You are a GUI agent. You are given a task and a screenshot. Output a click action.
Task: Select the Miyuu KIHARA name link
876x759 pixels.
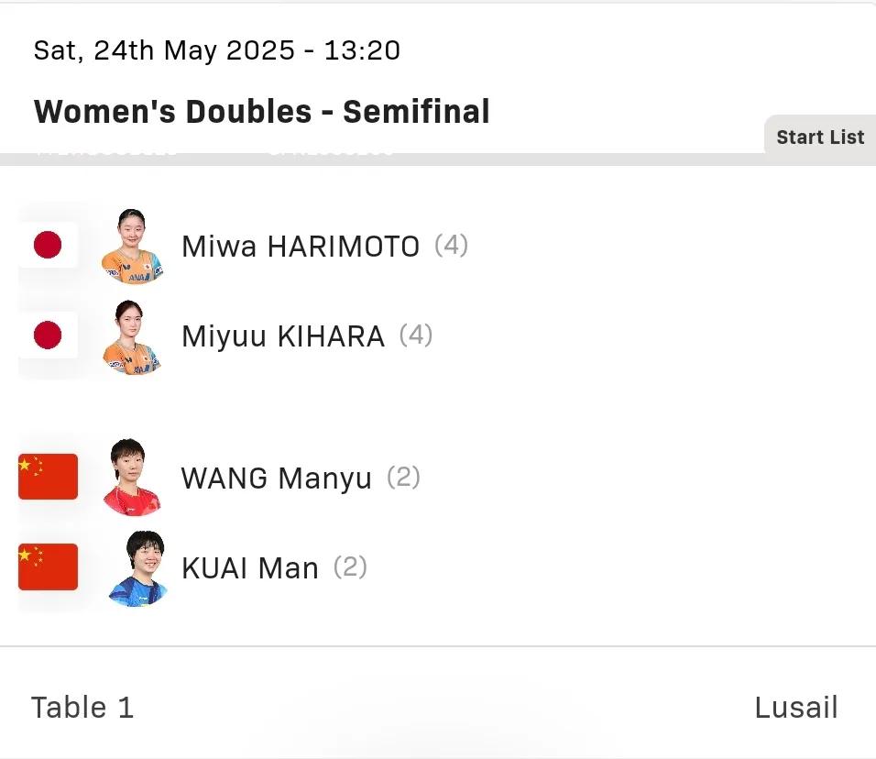[283, 336]
